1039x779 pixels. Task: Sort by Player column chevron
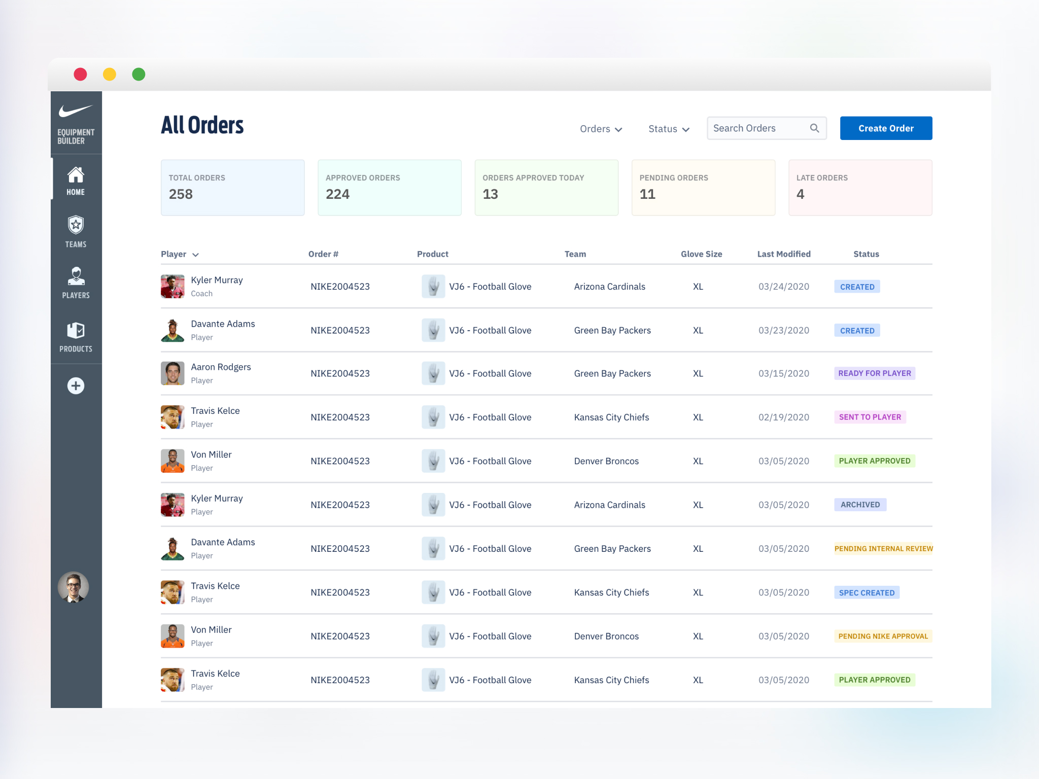click(196, 255)
